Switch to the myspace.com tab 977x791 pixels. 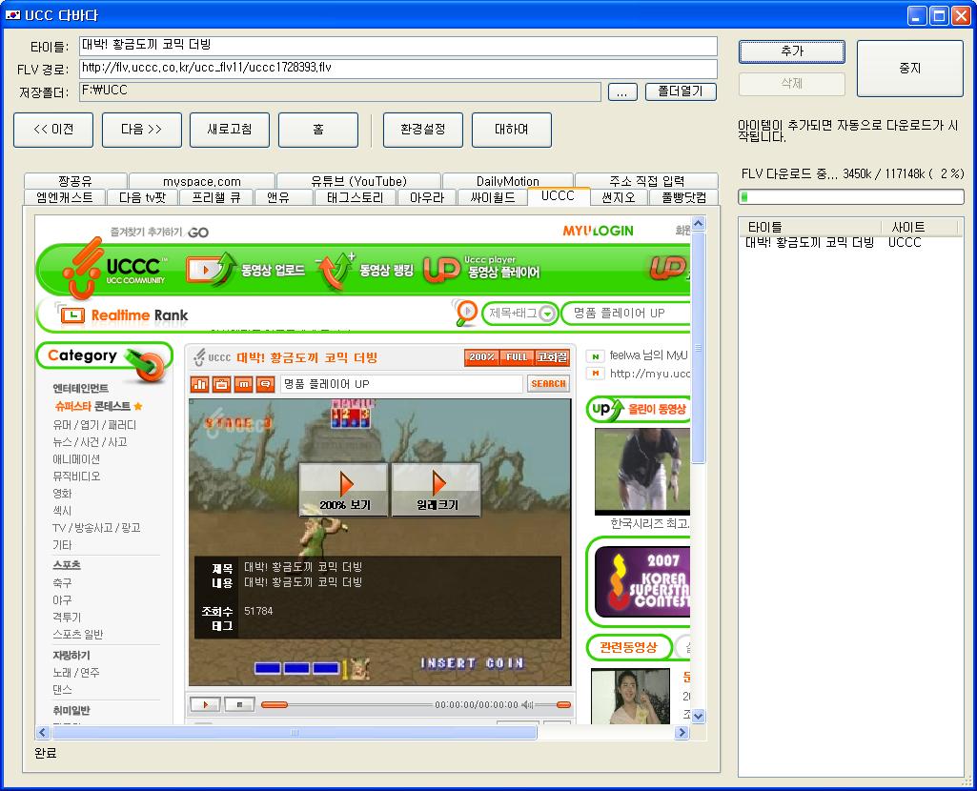pos(202,181)
